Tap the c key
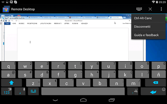This screenshot has width=167, height=104. (67, 83)
